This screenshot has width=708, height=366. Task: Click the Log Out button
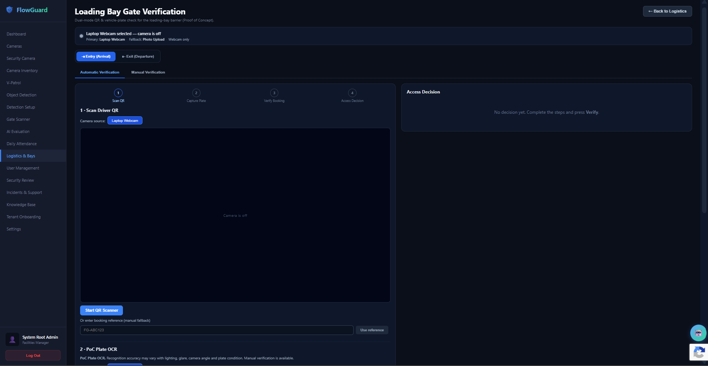pyautogui.click(x=33, y=355)
